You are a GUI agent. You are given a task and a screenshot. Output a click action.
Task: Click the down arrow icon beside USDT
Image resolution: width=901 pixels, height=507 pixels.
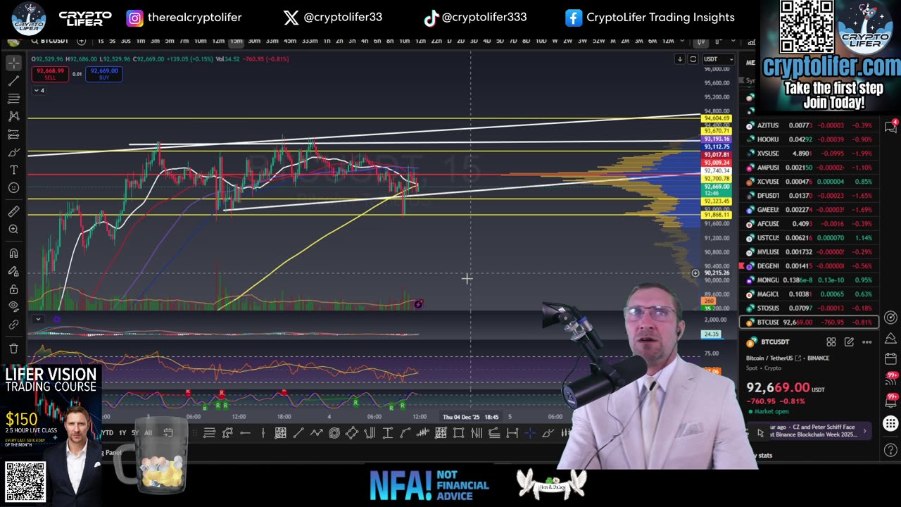click(680, 59)
